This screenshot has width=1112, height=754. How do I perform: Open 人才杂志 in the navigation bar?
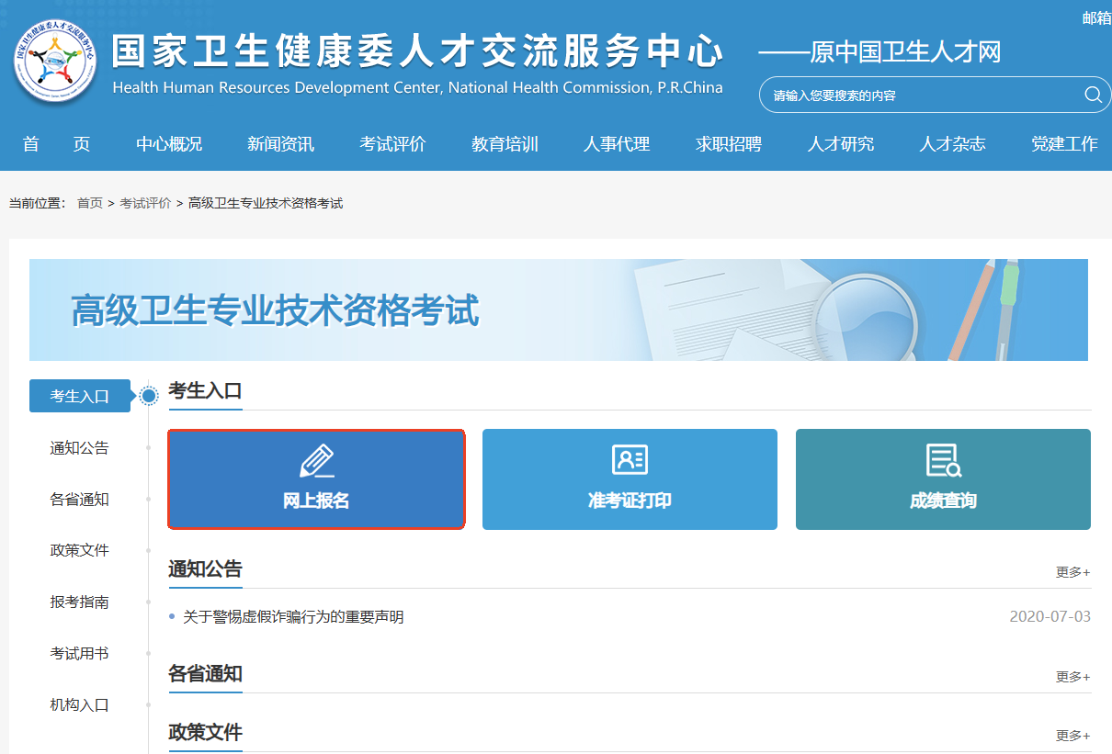952,144
